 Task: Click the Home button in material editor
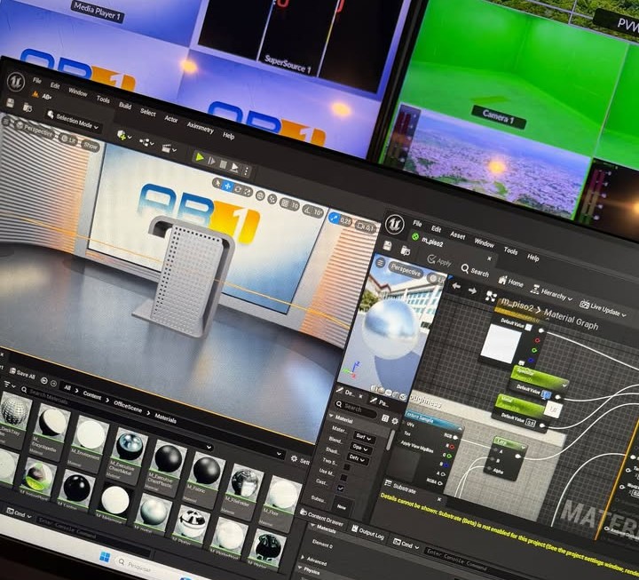(510, 282)
